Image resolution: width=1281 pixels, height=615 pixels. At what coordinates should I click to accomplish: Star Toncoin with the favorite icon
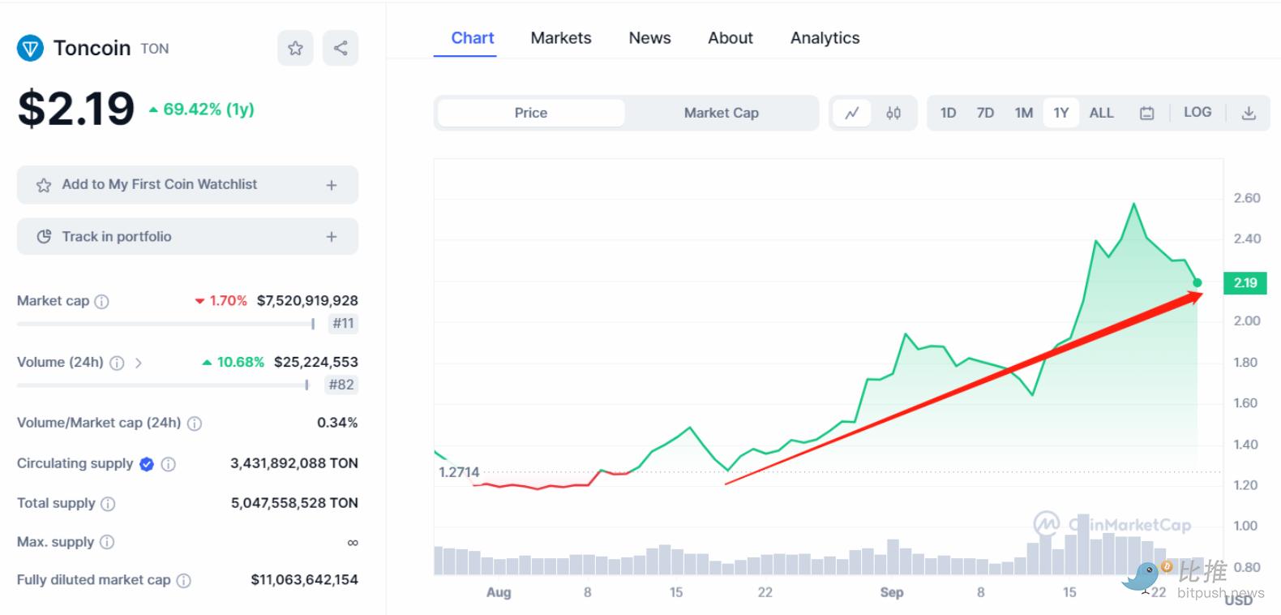295,49
